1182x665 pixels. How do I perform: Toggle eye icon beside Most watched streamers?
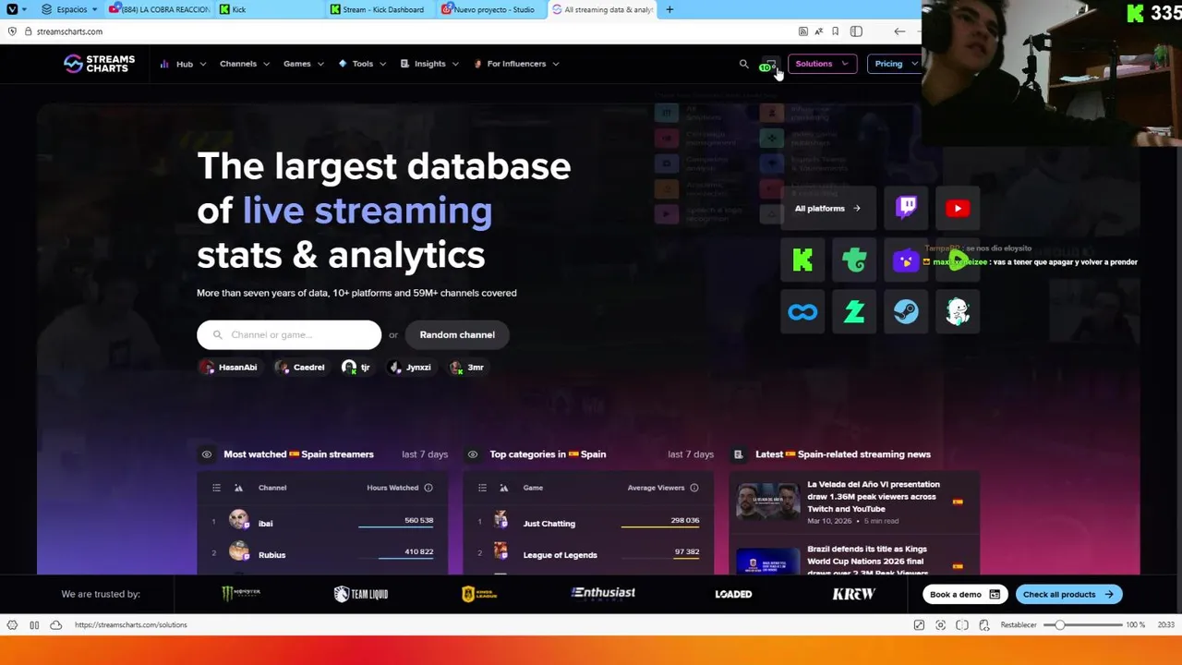(207, 454)
